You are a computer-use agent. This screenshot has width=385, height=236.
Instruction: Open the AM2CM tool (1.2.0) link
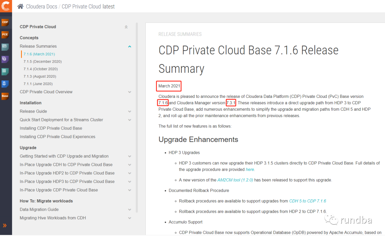pos(235,180)
